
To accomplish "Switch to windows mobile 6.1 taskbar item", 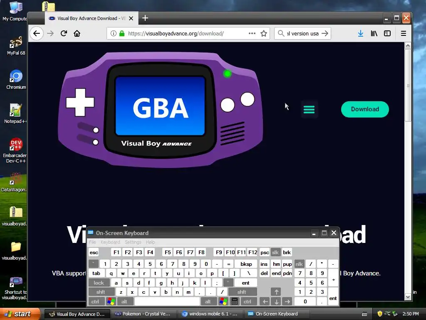I will click(x=210, y=314).
